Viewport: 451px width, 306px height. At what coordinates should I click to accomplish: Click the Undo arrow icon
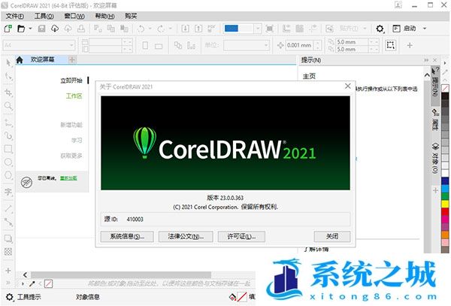click(x=141, y=29)
